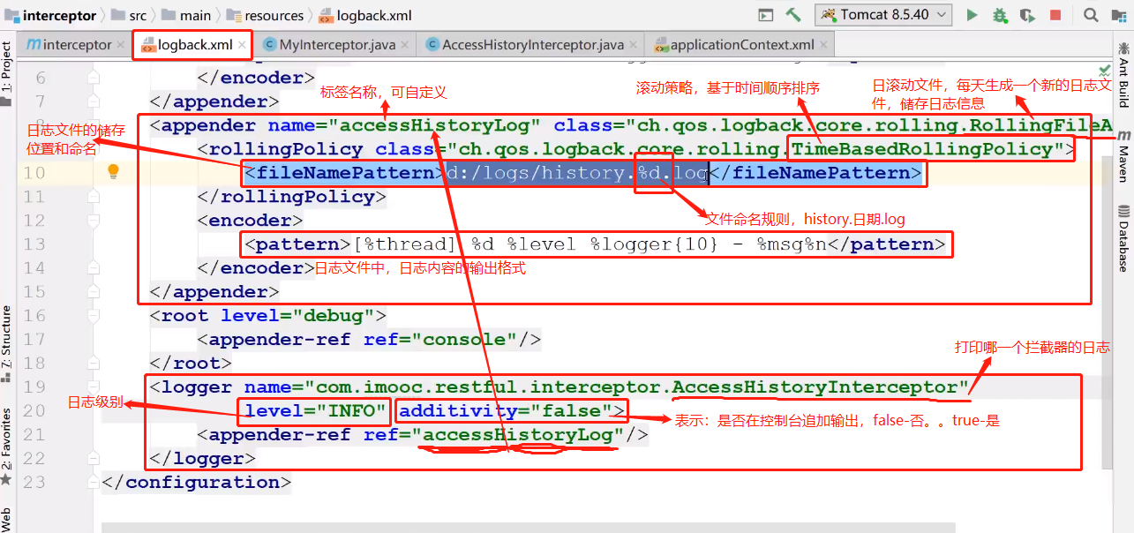This screenshot has height=533, width=1134.
Task: Click the Run with Coverage icon
Action: click(x=1026, y=15)
